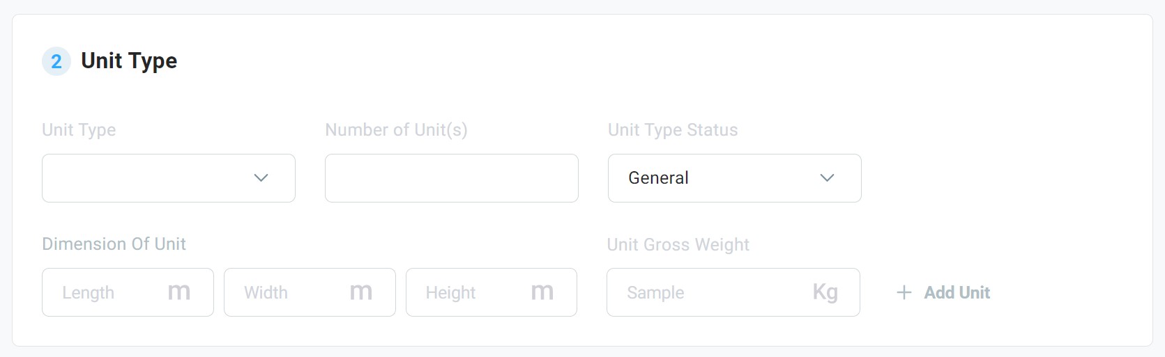Click the Dimension Of Unit label
Screen dimensions: 1165x357
[x=114, y=244]
